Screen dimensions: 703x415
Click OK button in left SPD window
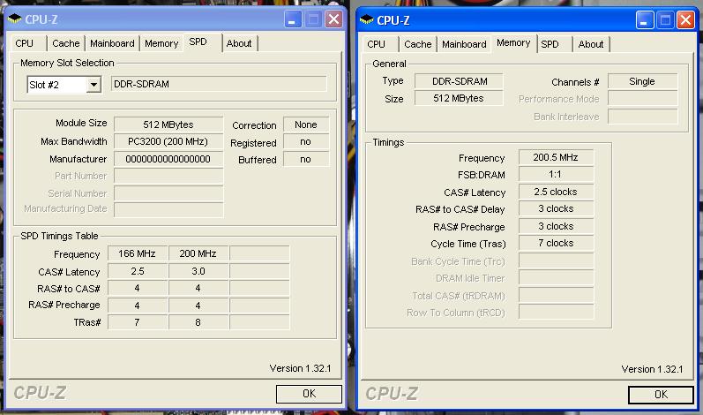(309, 394)
